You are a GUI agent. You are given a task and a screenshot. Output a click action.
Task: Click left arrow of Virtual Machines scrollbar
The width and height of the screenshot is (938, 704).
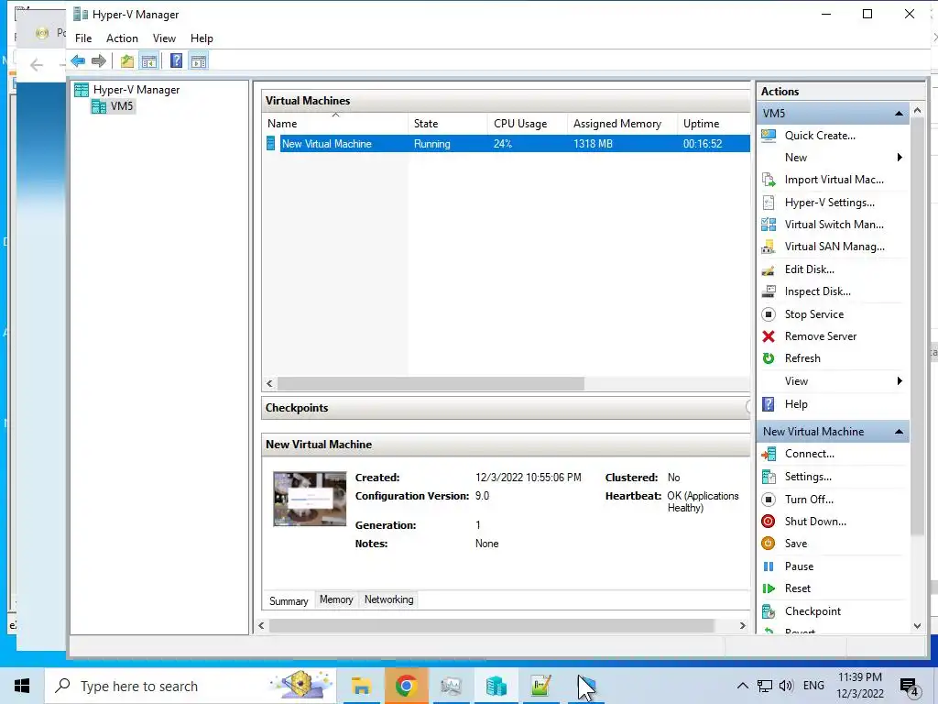click(x=269, y=384)
